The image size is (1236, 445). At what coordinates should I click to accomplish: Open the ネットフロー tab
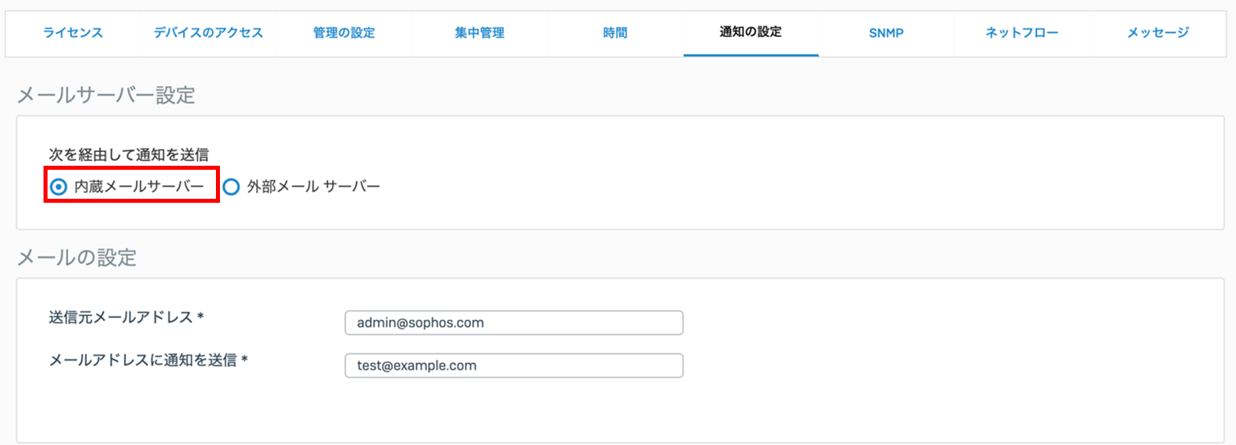click(1022, 33)
